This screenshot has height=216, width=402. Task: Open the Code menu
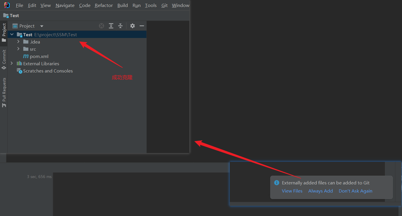pyautogui.click(x=85, y=6)
